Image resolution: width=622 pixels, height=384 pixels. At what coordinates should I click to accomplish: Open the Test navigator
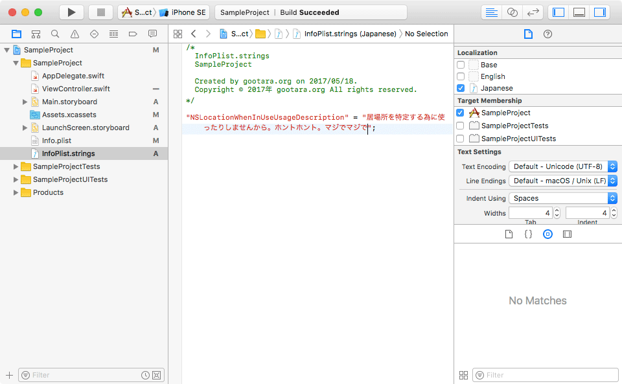94,34
